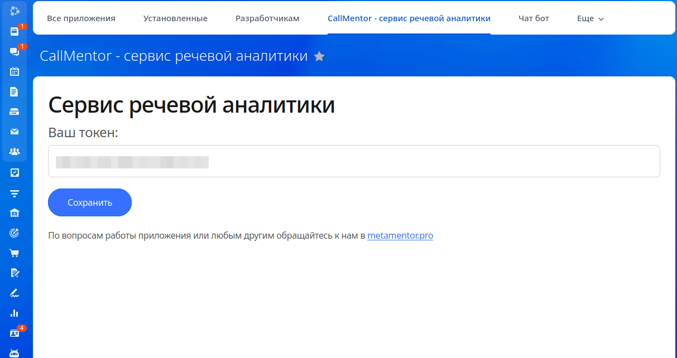Star CallMentor app as favorite
This screenshot has width=677, height=358.
[319, 56]
